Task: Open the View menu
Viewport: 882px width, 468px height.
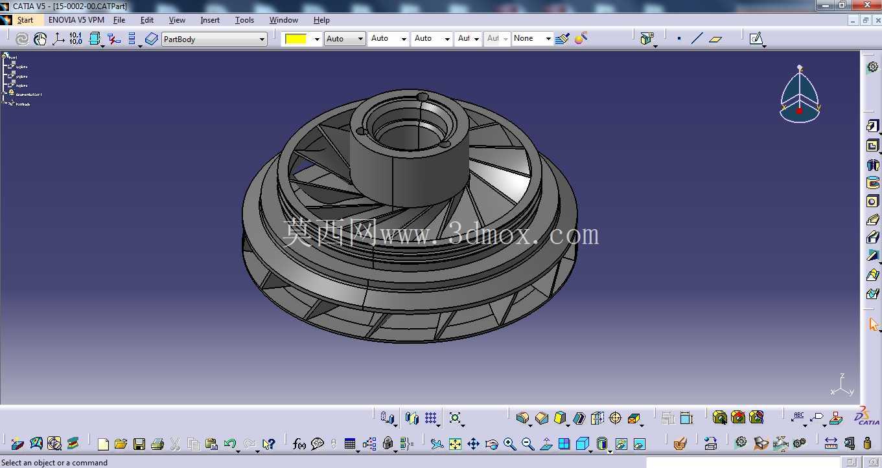Action: click(x=177, y=20)
